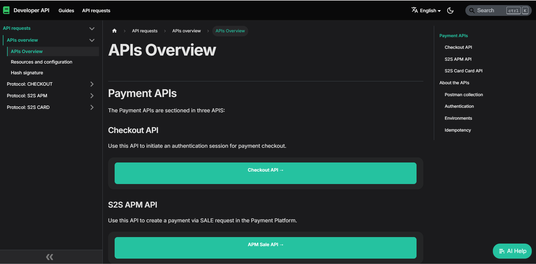
Task: Click the S2S APM API section heading
Action: pyautogui.click(x=133, y=205)
